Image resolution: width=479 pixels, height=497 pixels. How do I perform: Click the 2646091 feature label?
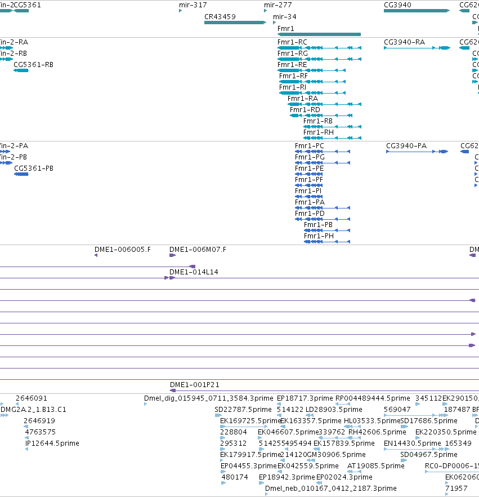pyautogui.click(x=32, y=398)
